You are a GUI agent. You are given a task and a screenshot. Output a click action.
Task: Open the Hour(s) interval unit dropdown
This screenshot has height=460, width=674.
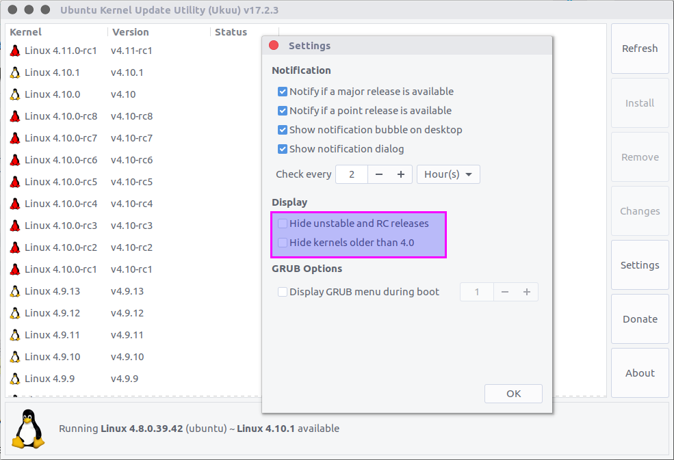pos(448,174)
